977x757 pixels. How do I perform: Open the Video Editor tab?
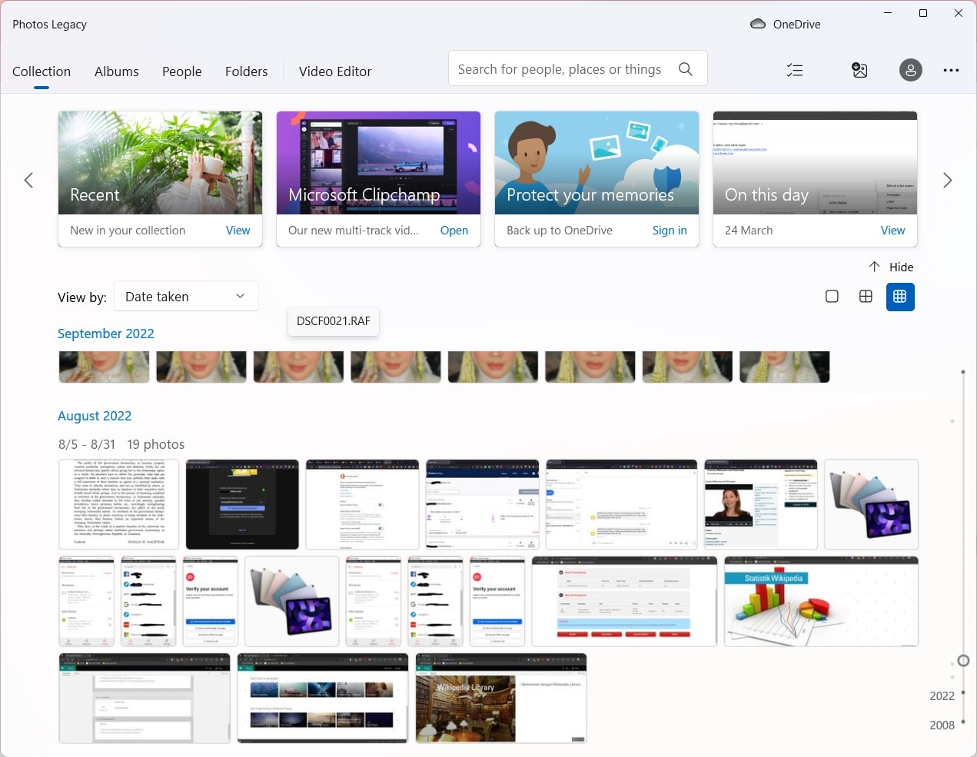[x=335, y=71]
